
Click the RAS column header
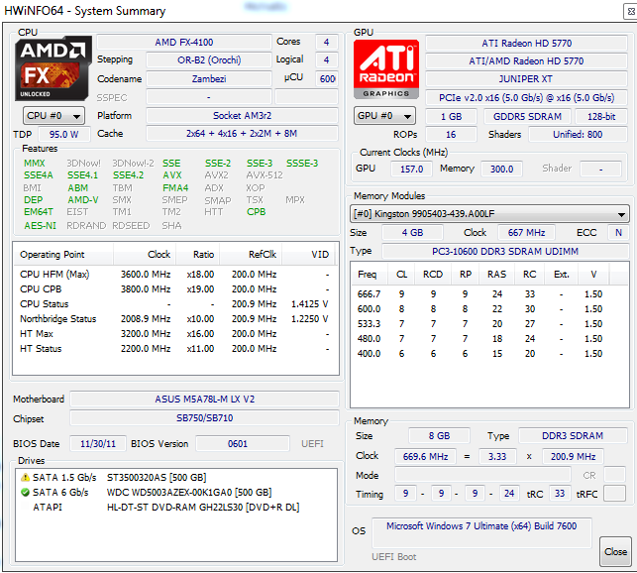(x=496, y=275)
